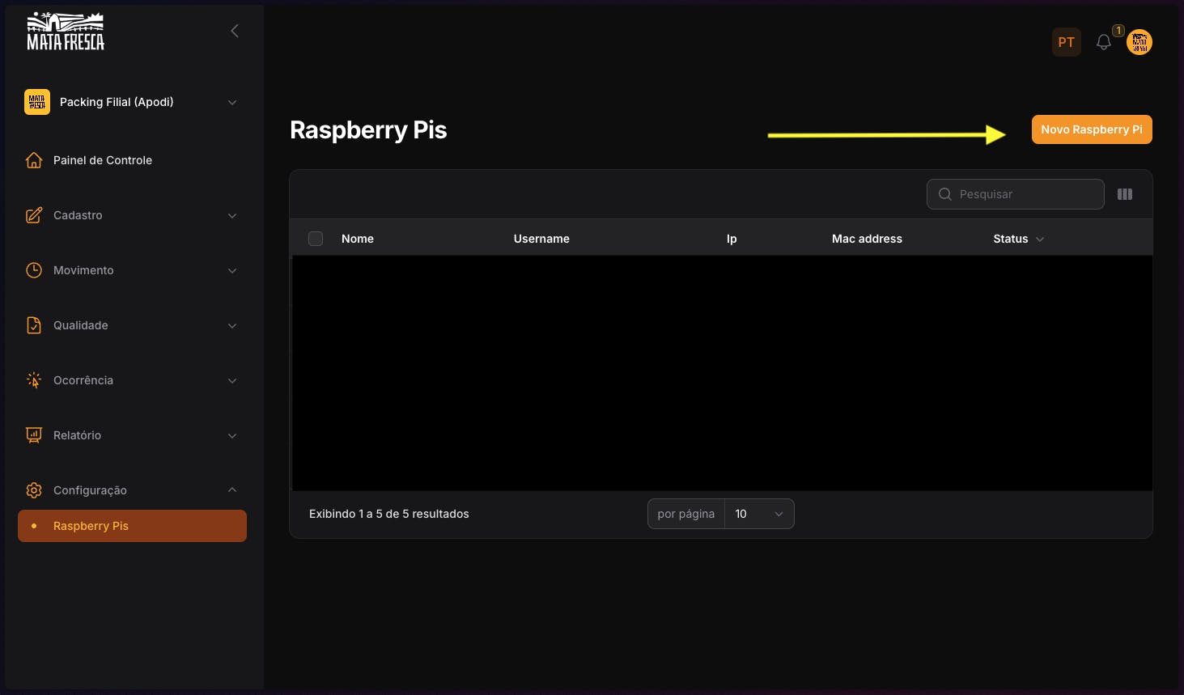Open Packing Filial (Apodi) selector dropdown
Screen dimensions: 1184x695
tap(133, 102)
